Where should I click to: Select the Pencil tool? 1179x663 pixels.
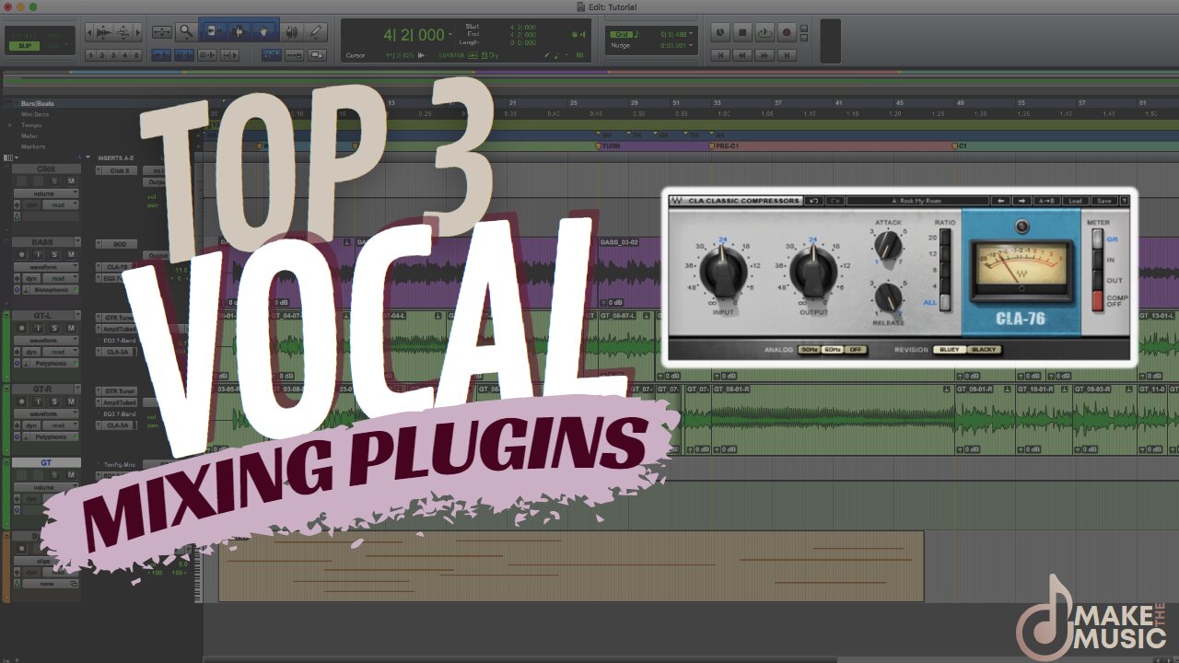316,31
